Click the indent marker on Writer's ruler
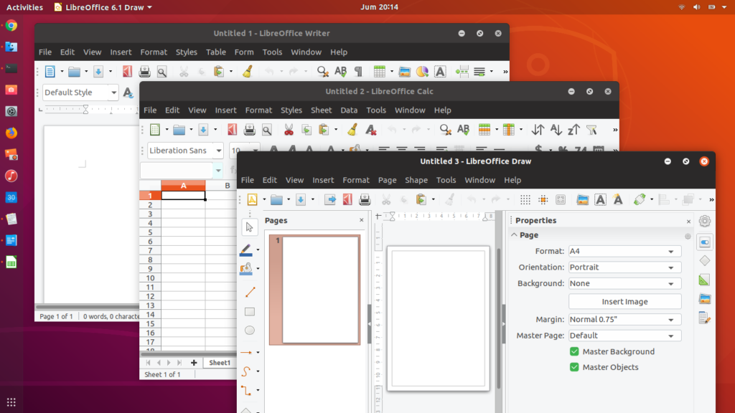Viewport: 735px width, 413px height. click(85, 110)
